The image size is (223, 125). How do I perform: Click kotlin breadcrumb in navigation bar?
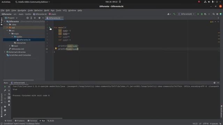click(28, 14)
